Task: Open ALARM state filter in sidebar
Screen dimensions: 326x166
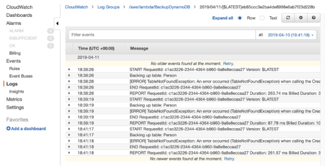Action: [16, 31]
